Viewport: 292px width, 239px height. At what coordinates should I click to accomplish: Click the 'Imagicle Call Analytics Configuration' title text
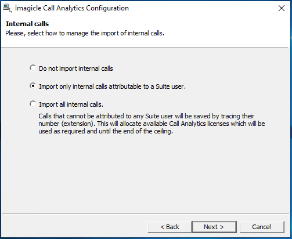pos(72,8)
